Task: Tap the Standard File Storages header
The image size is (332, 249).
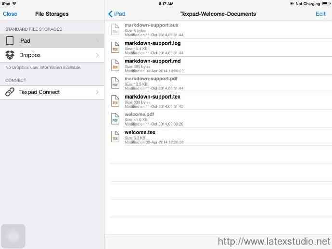Action: click(34, 29)
